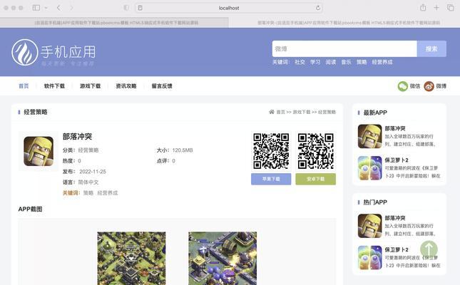Viewport: 460px width, 285px height.
Task: Open a new tab with the plus icon
Action: pos(436,8)
